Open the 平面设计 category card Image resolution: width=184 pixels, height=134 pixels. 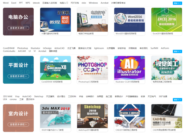pos(18,70)
